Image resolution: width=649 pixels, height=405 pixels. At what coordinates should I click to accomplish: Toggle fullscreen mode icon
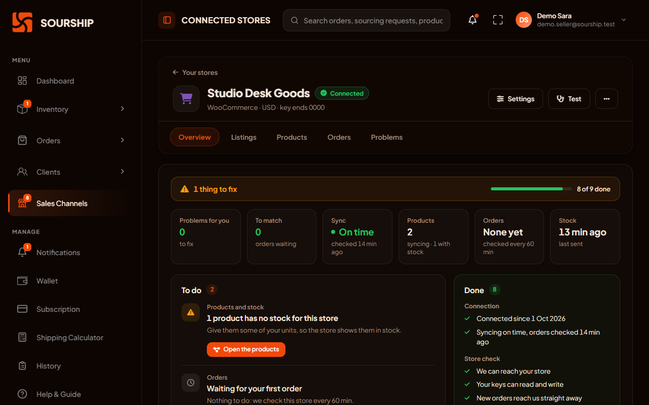coord(498,20)
